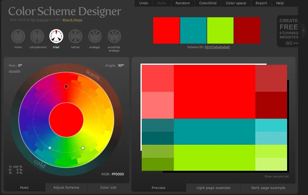
Task: Open the Help menu
Action: 280,3
